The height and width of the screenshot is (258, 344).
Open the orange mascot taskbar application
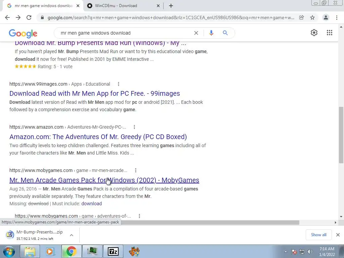[134, 251]
